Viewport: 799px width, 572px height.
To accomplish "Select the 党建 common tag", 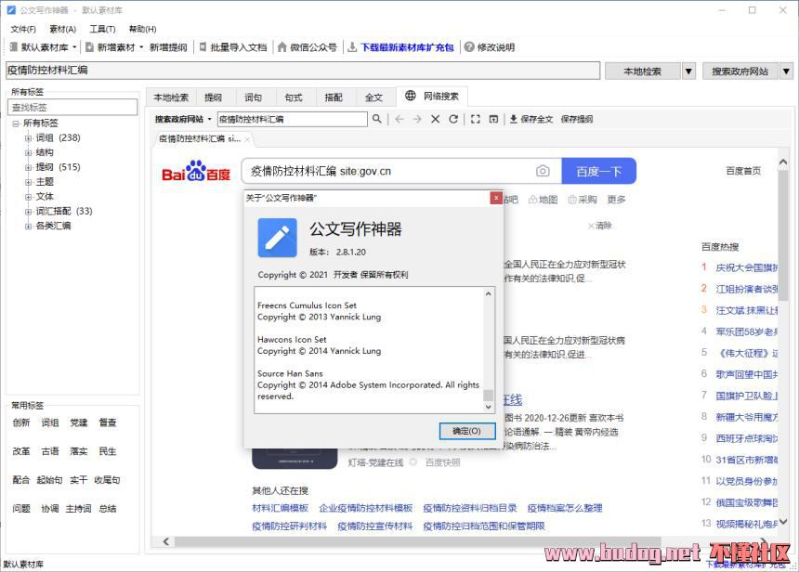I will [x=78, y=422].
